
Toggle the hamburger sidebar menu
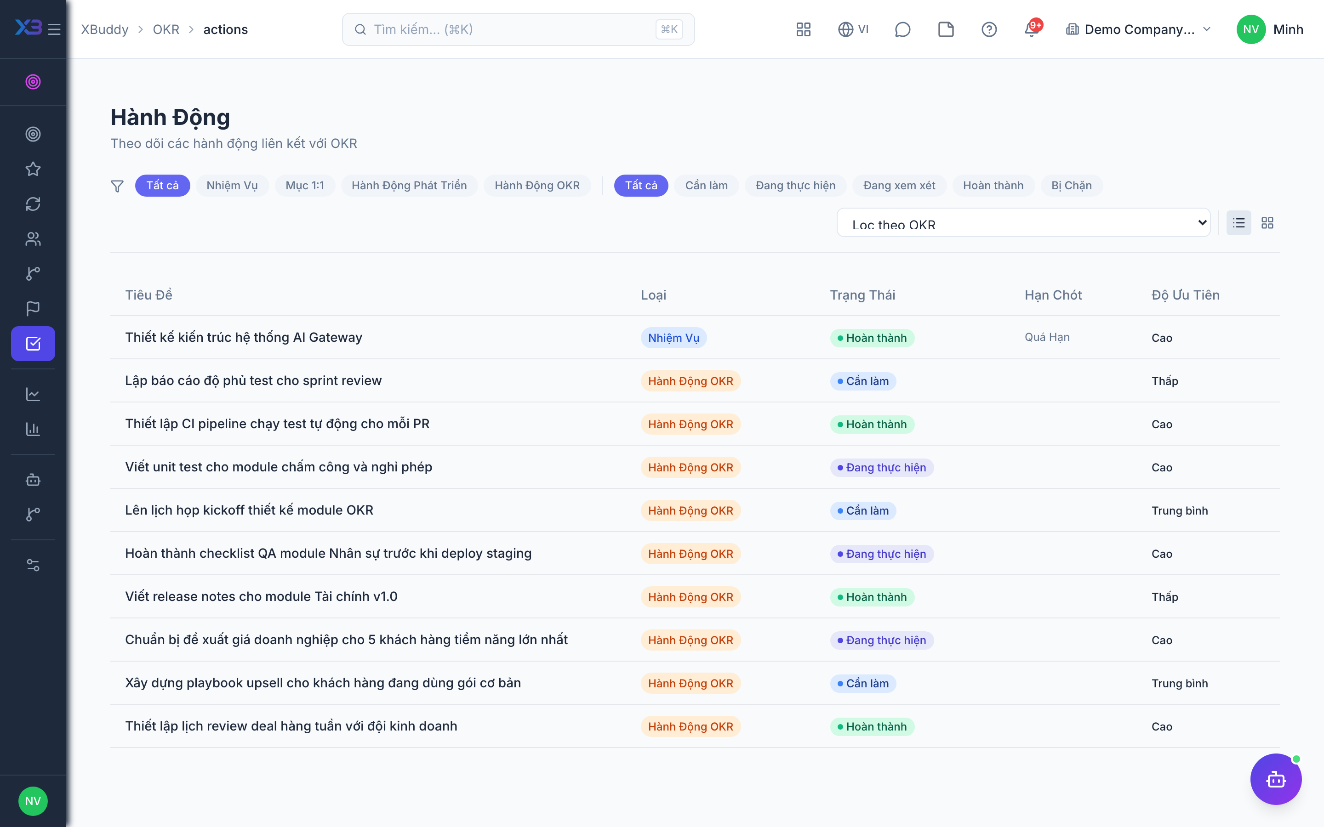(x=54, y=29)
